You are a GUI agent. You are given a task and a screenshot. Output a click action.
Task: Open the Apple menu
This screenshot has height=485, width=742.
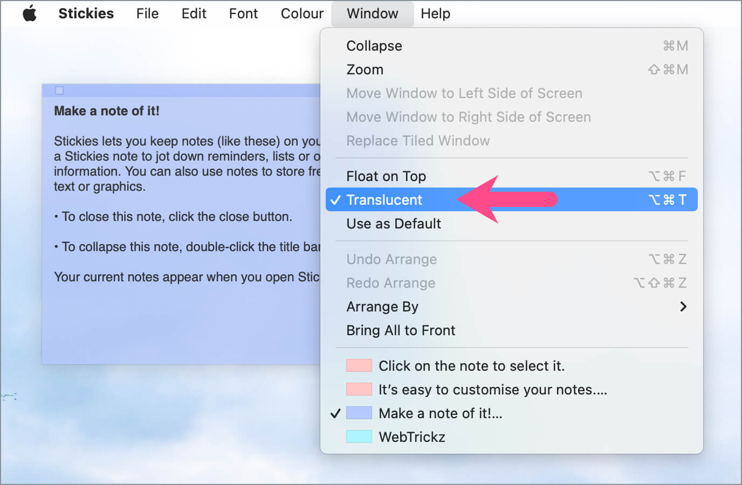(30, 13)
